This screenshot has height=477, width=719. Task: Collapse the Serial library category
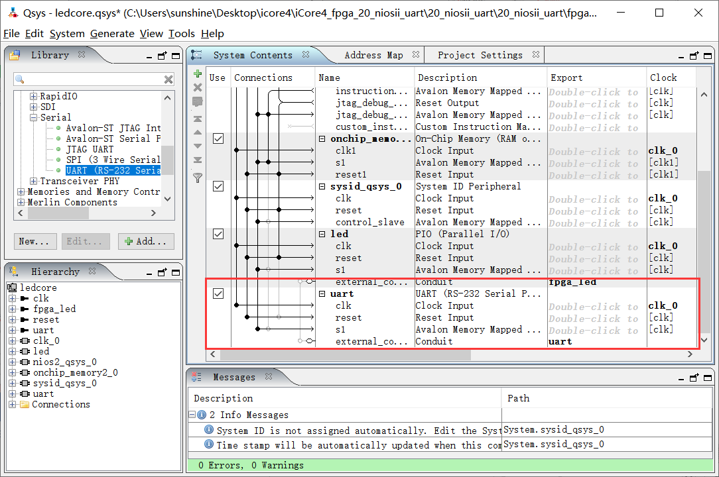pyautogui.click(x=34, y=117)
